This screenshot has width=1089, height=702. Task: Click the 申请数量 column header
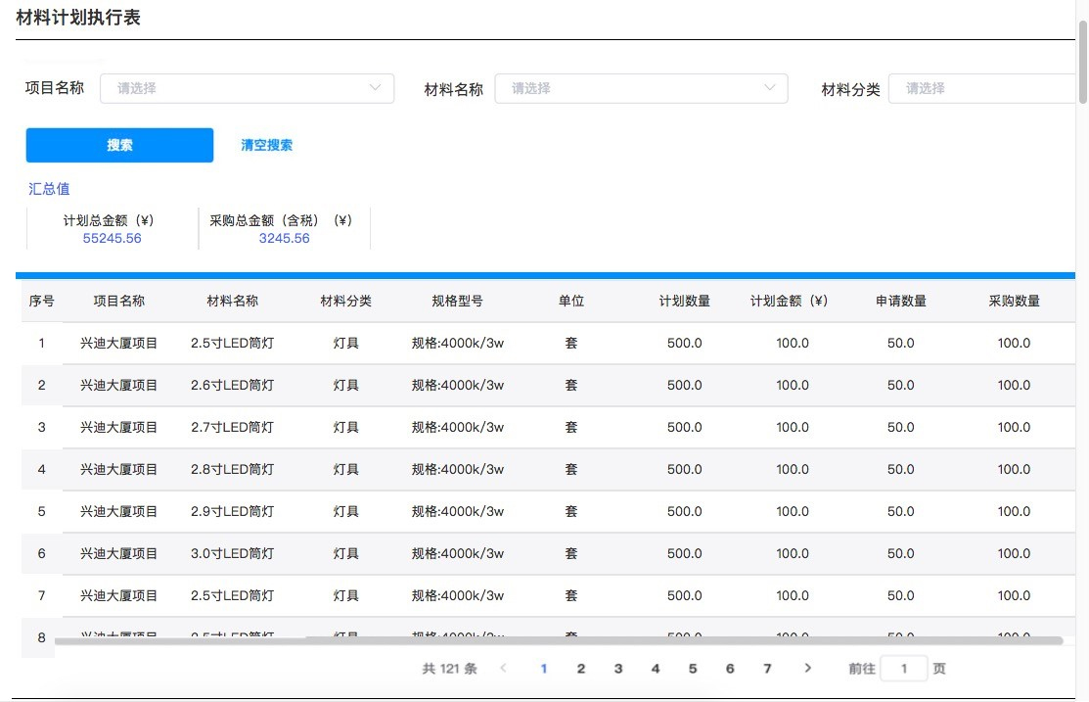coord(901,301)
